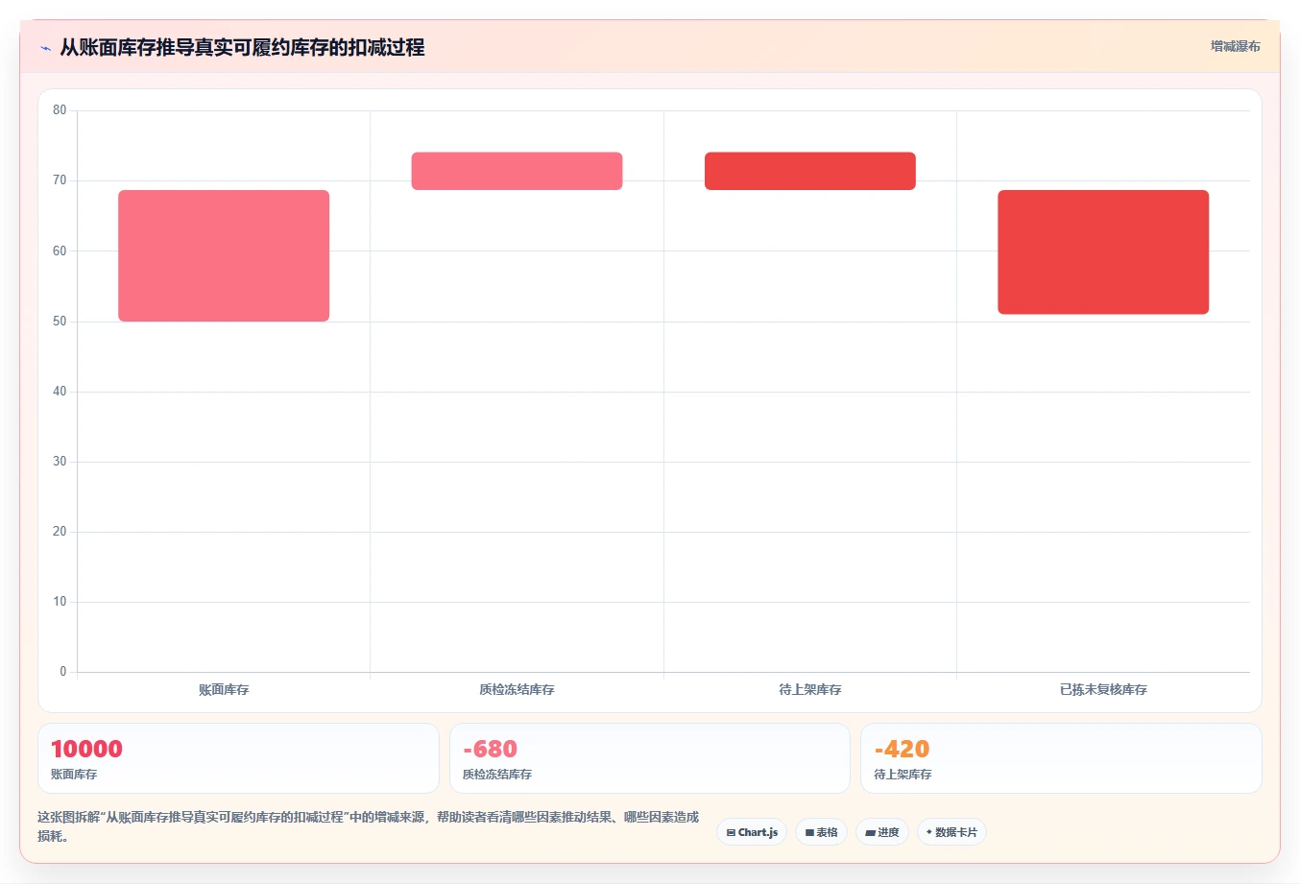1300x884 pixels.
Task: Open the -680 质检冻结库存 data card
Action: [x=650, y=758]
